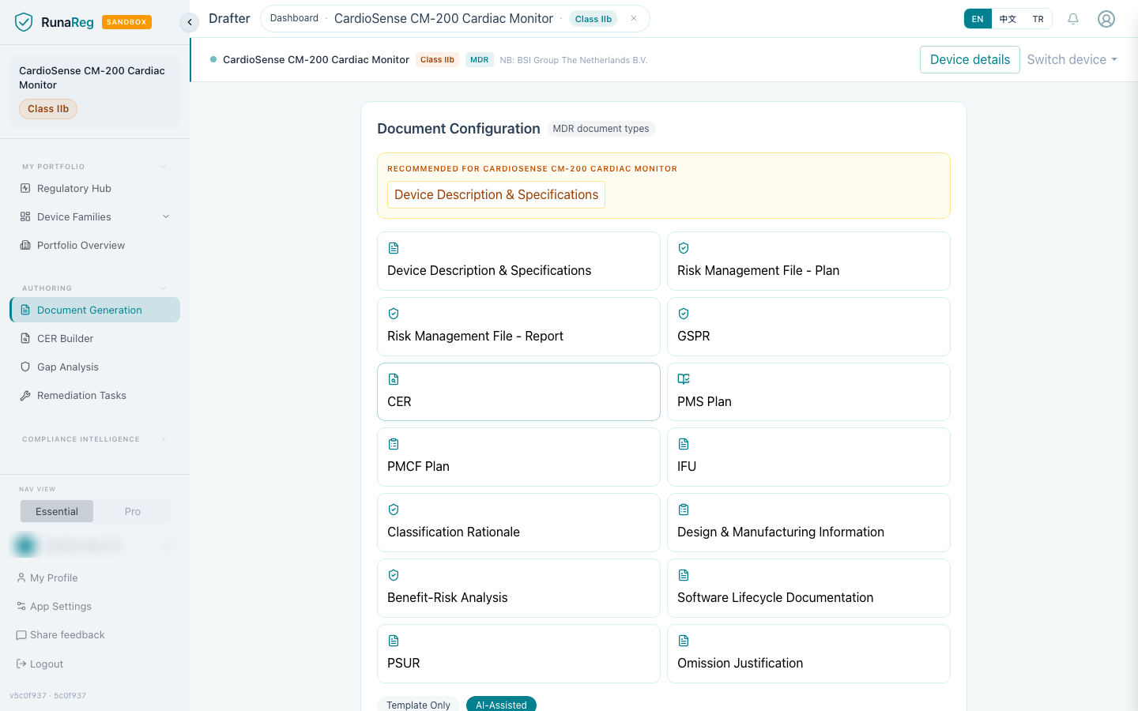Click the blurred user account row
Image resolution: width=1138 pixels, height=711 pixels.
[95, 545]
